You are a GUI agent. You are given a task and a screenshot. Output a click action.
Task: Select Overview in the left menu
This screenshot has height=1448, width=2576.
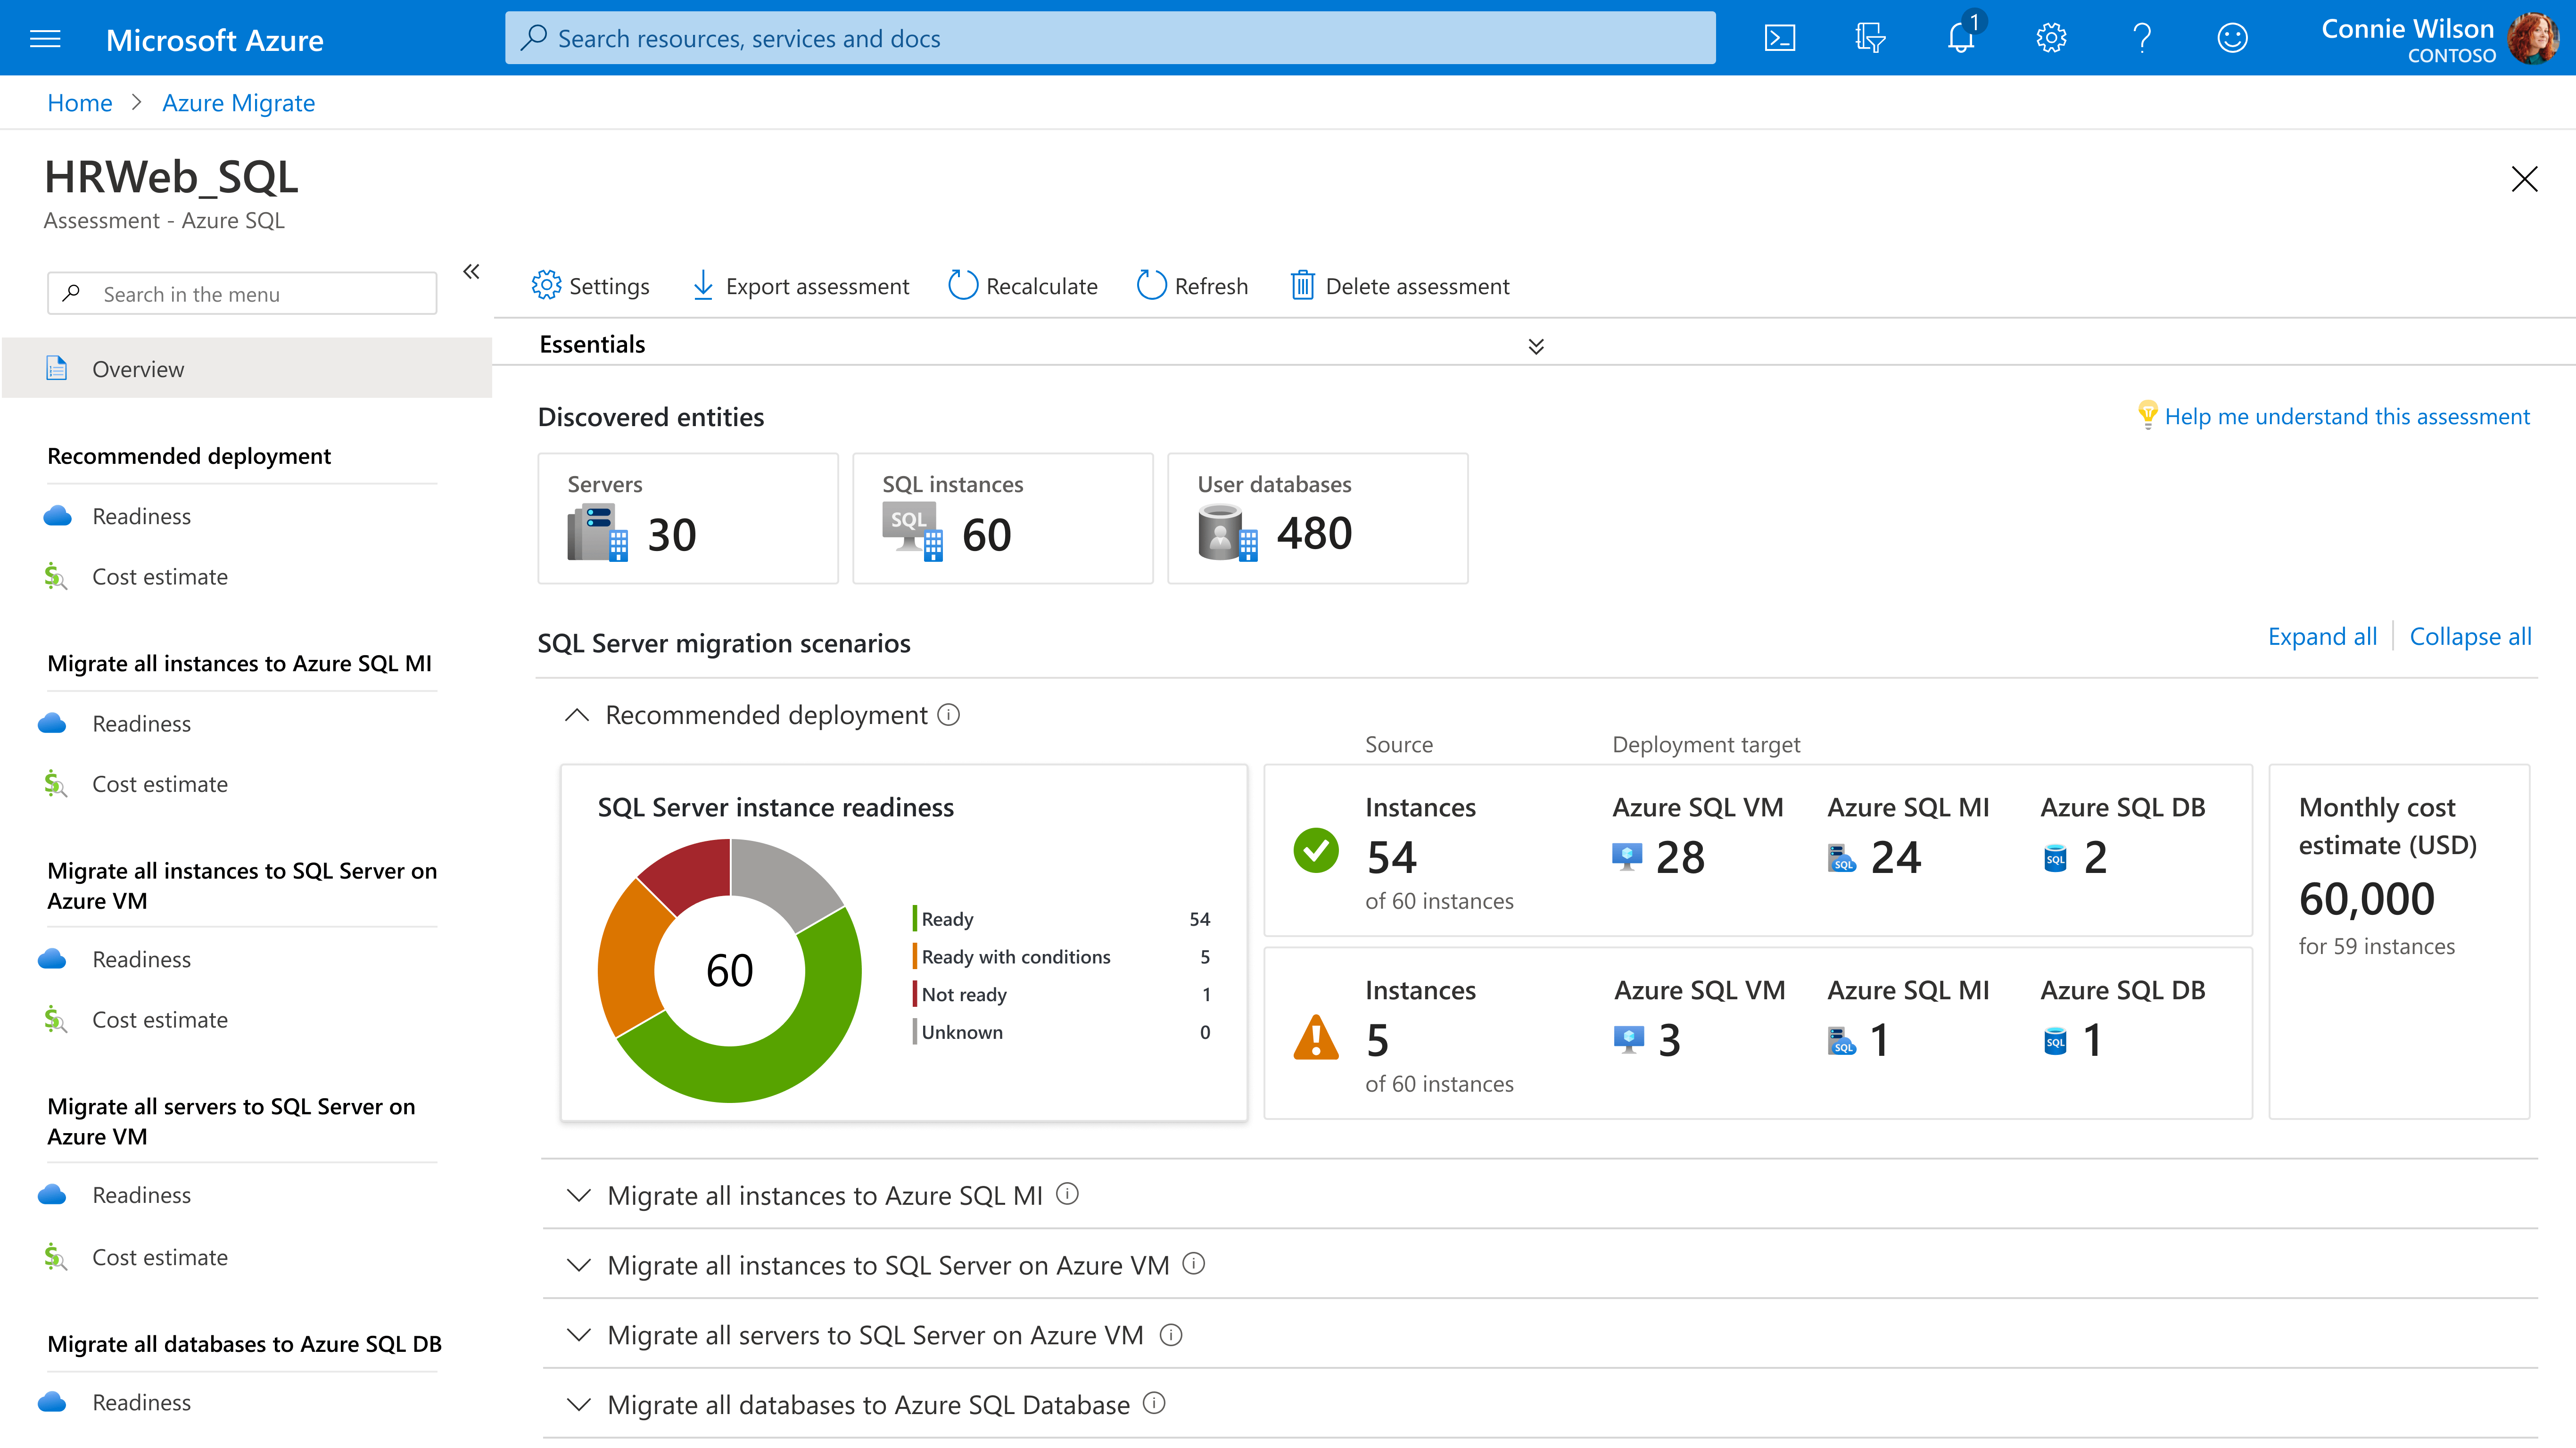138,369
